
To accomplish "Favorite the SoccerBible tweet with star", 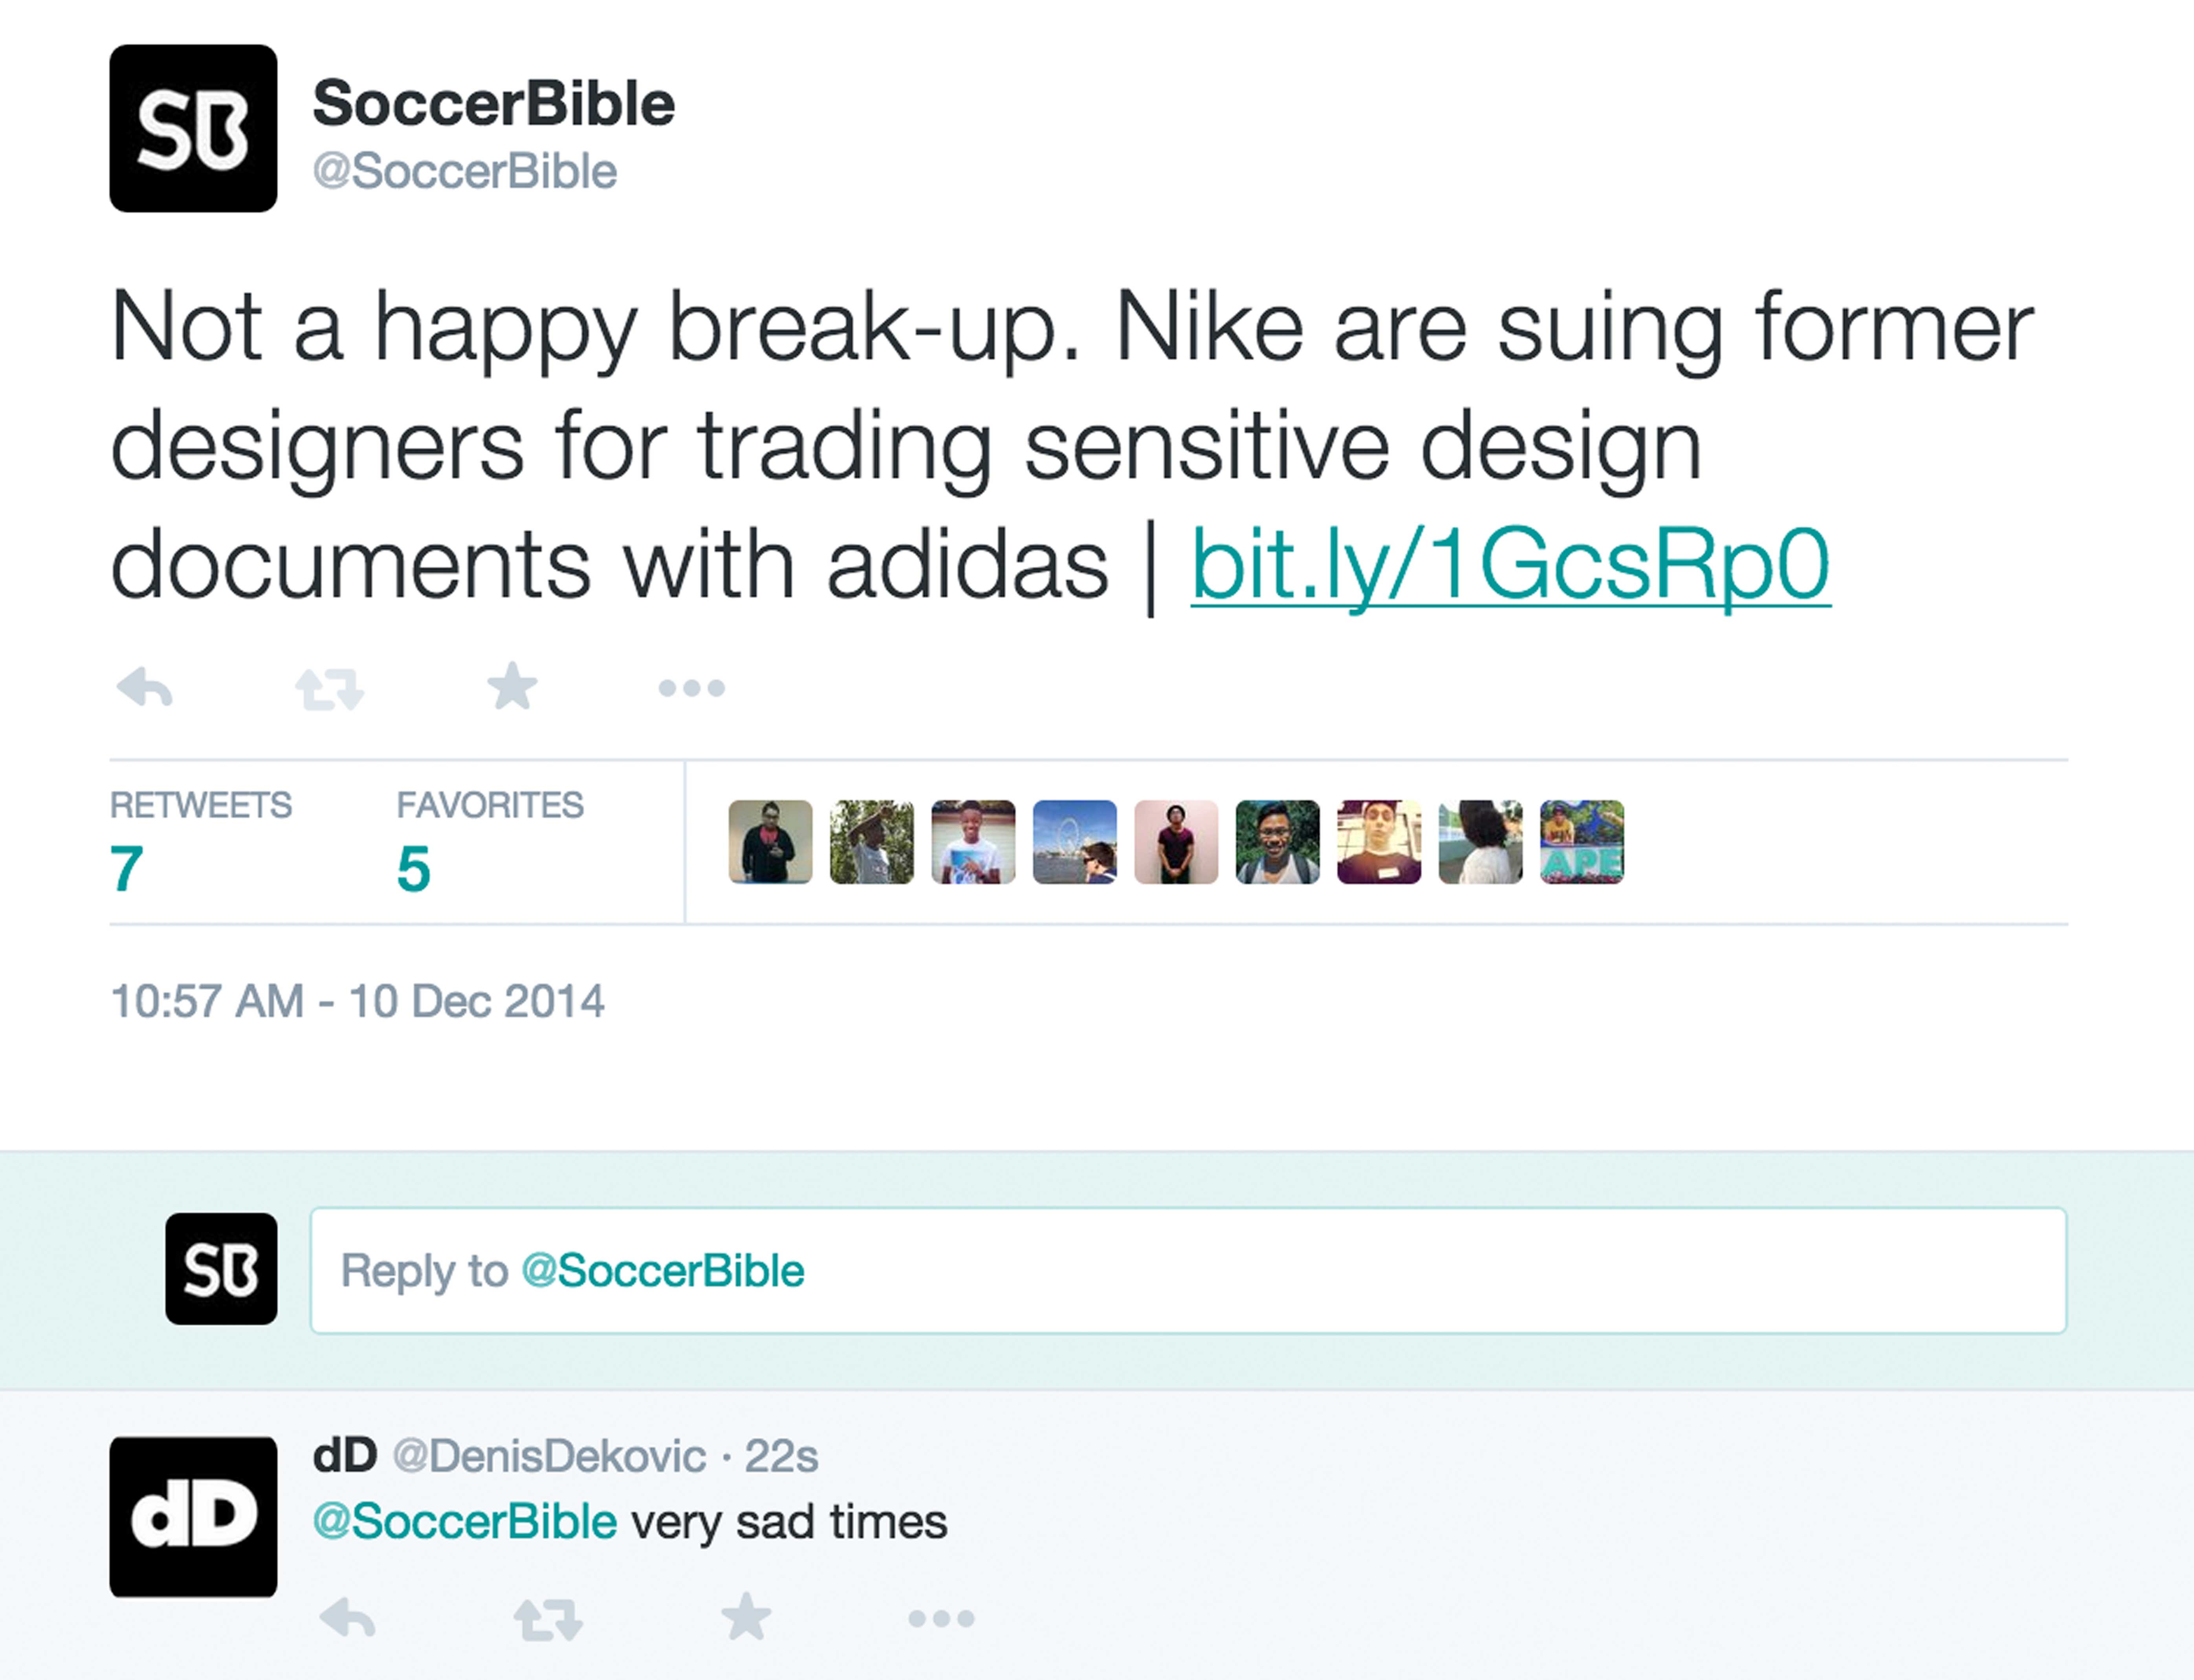I will (512, 687).
